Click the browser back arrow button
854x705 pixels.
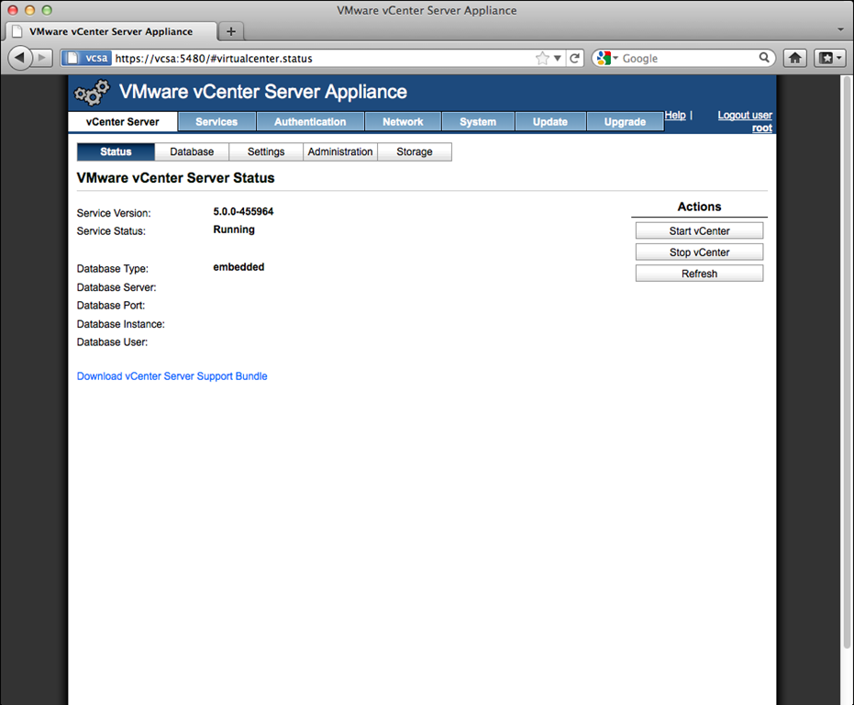19,58
